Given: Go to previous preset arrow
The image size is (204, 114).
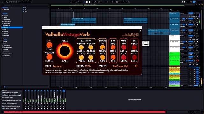Looking at the screenshot, I should 135,66.
